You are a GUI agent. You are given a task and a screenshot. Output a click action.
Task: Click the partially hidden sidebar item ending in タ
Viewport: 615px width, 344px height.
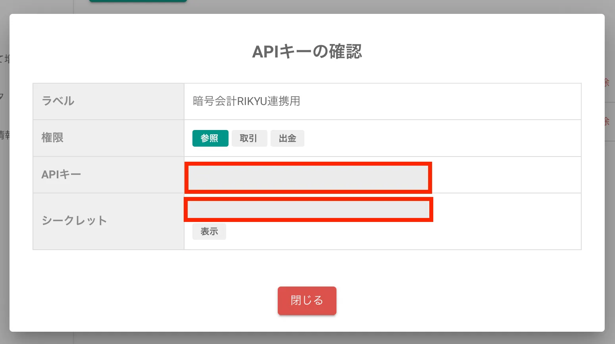click(2, 96)
